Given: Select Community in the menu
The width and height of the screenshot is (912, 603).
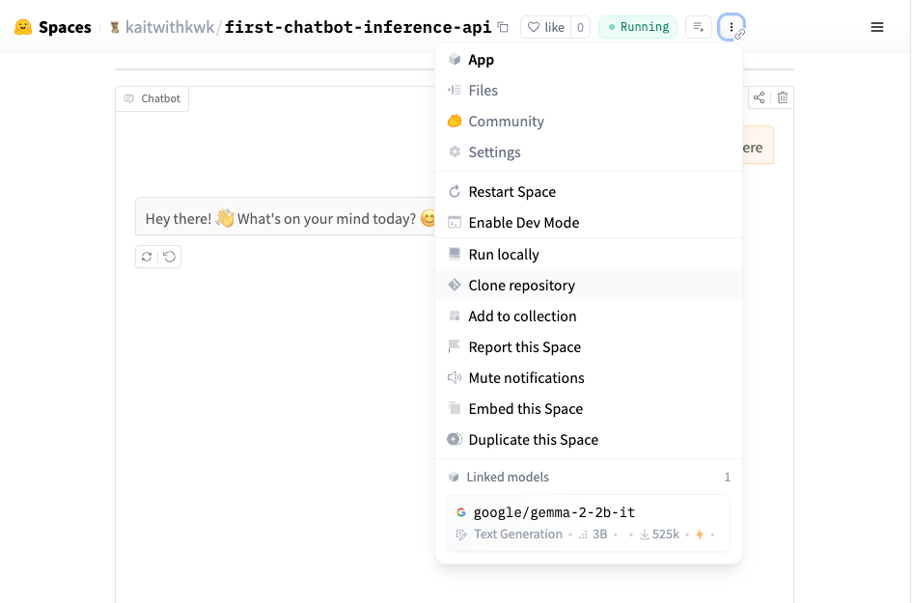Looking at the screenshot, I should pos(506,122).
